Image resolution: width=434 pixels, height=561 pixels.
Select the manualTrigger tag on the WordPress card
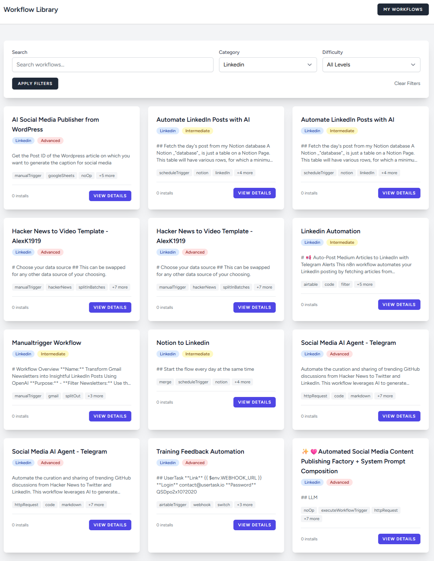pos(28,176)
